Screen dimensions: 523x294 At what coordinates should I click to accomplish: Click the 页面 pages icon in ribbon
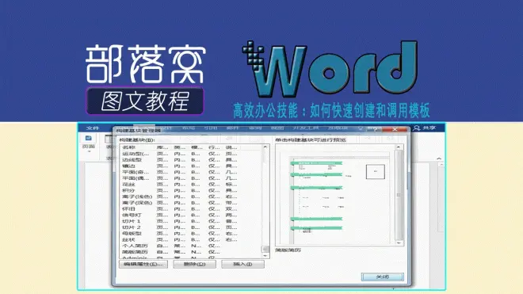click(x=89, y=138)
